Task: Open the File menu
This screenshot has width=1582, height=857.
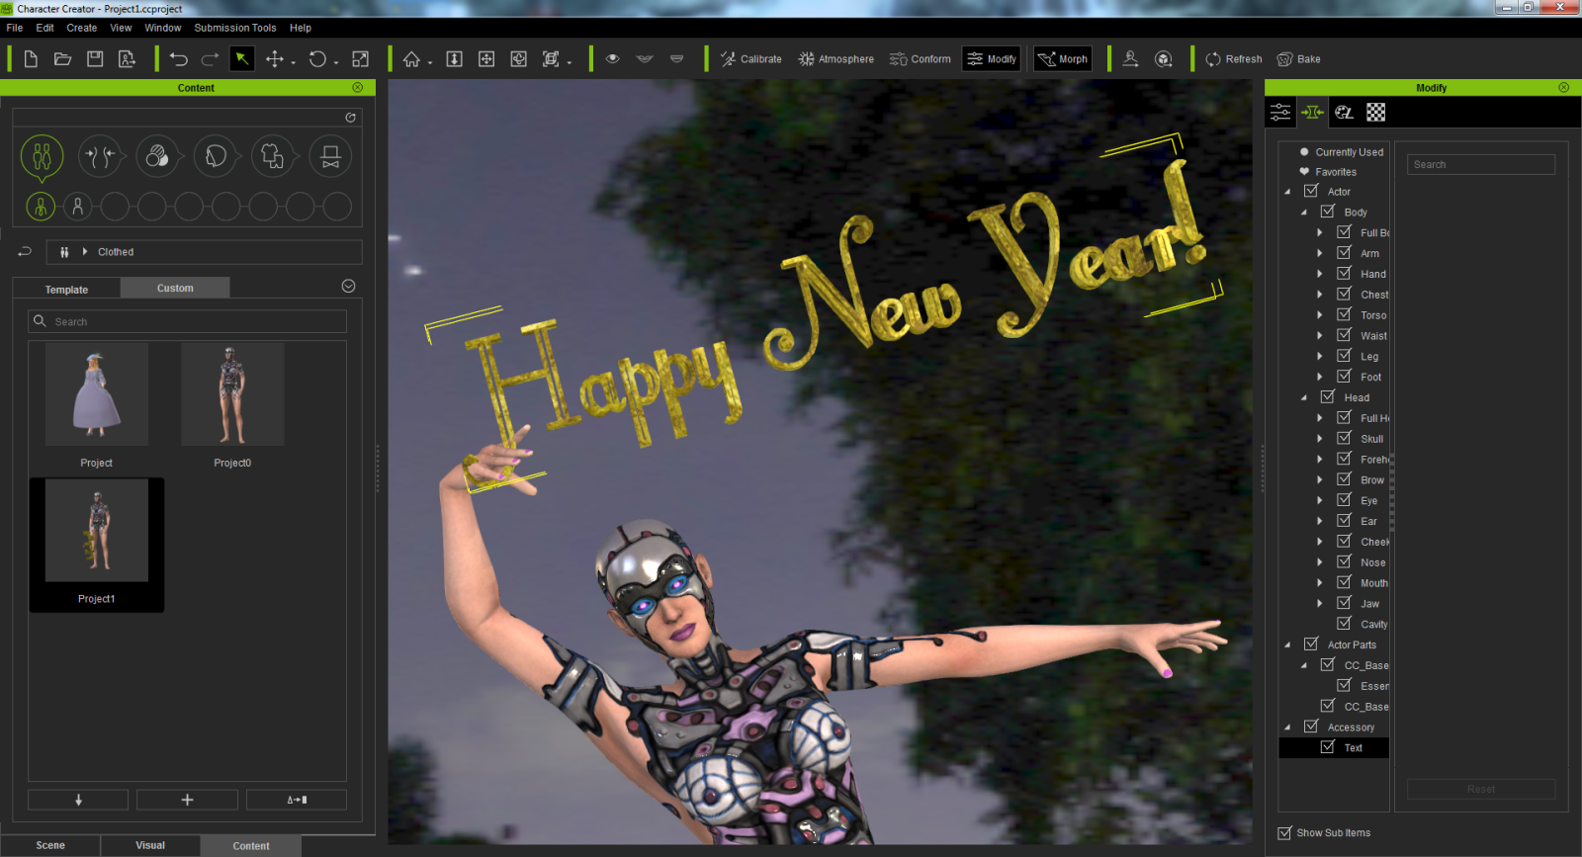Action: click(x=15, y=28)
